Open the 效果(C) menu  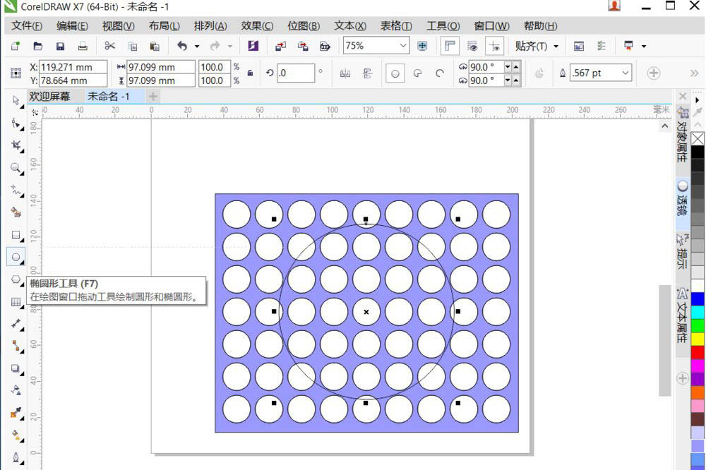click(x=257, y=25)
